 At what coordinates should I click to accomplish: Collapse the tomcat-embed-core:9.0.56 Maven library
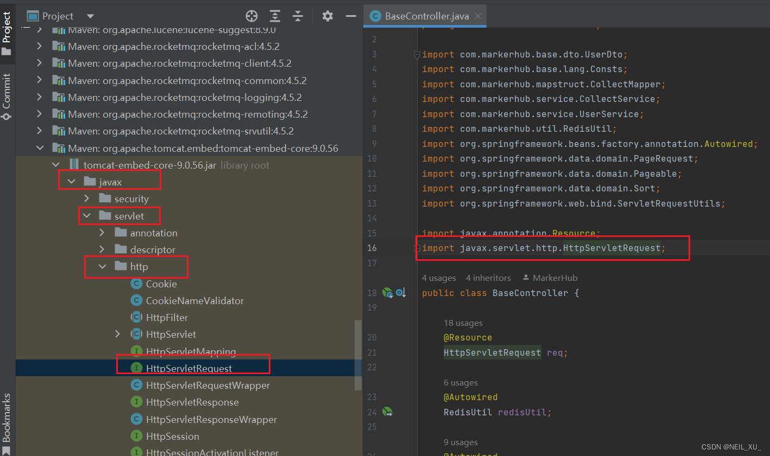pyautogui.click(x=40, y=148)
